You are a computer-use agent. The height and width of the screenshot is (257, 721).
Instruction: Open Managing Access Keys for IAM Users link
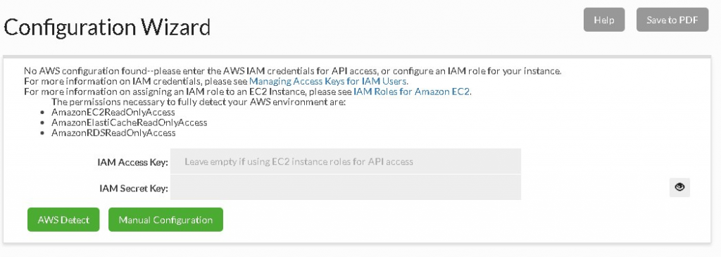coord(328,82)
